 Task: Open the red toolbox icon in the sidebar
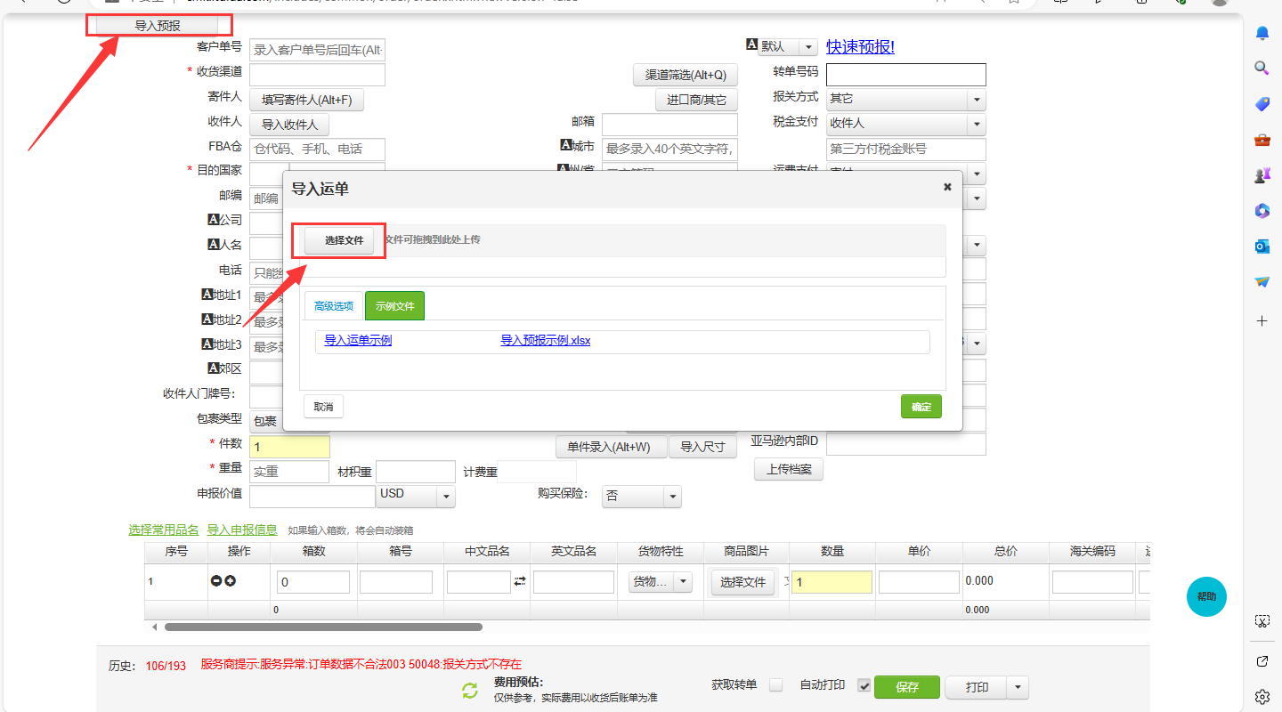coord(1262,140)
